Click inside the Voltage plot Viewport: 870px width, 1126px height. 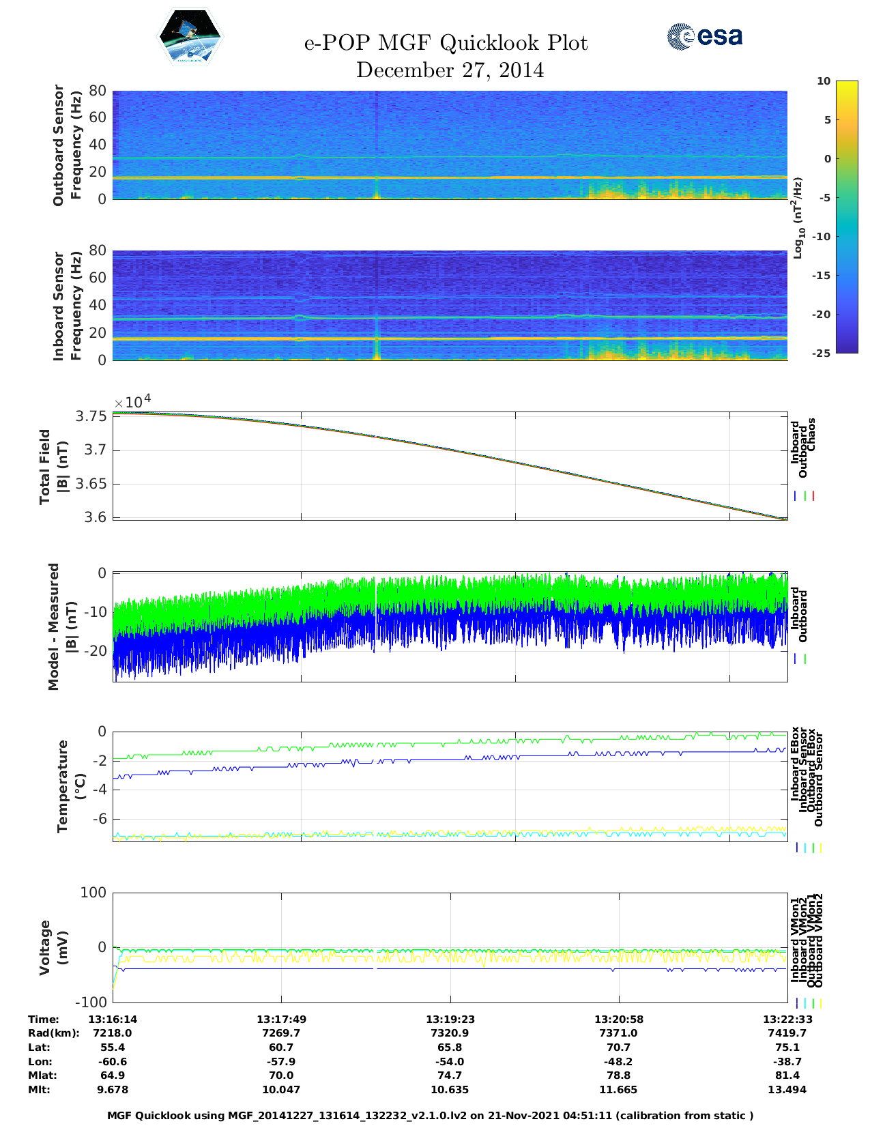point(450,947)
